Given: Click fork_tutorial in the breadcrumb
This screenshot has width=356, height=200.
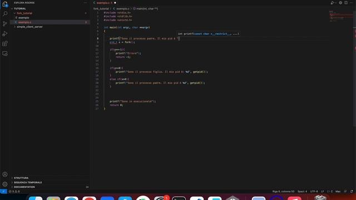Looking at the screenshot, I should pos(101,9).
